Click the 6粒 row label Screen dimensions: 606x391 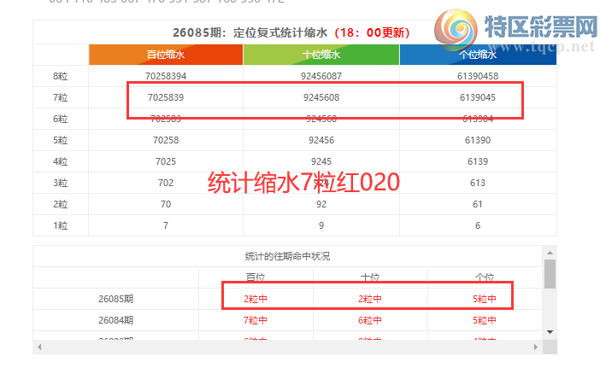[x=61, y=119]
